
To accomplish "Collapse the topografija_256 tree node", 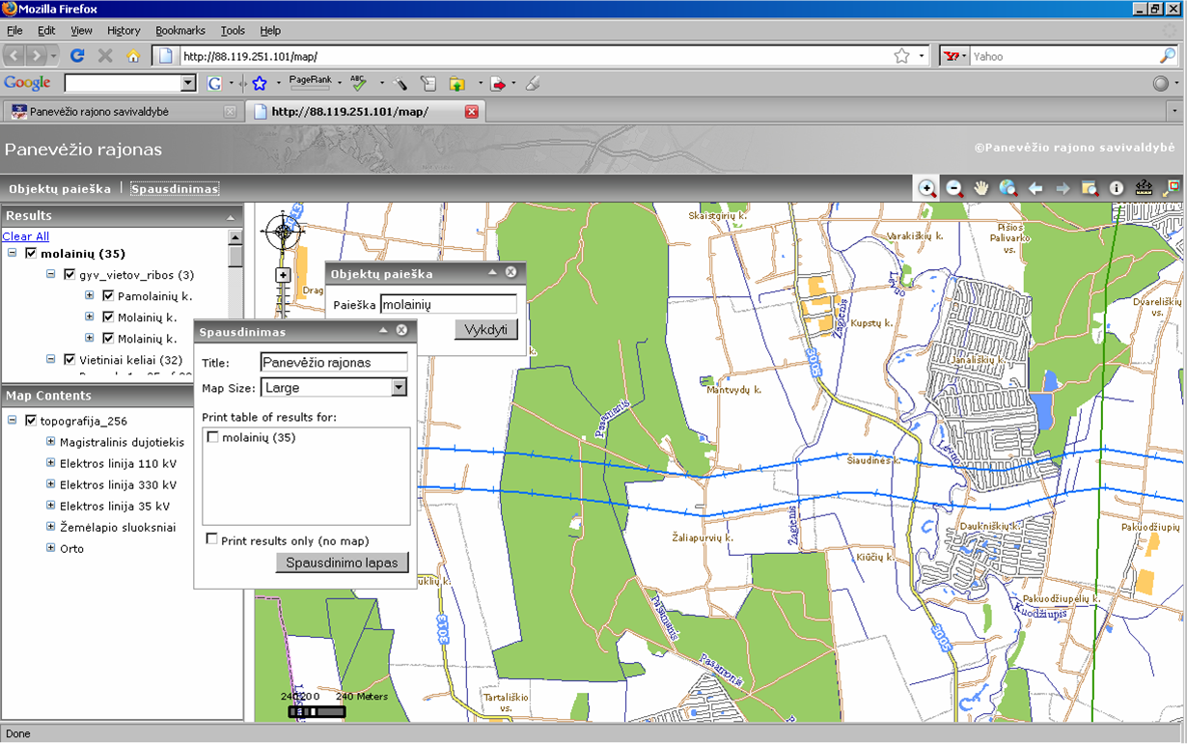I will (x=13, y=421).
